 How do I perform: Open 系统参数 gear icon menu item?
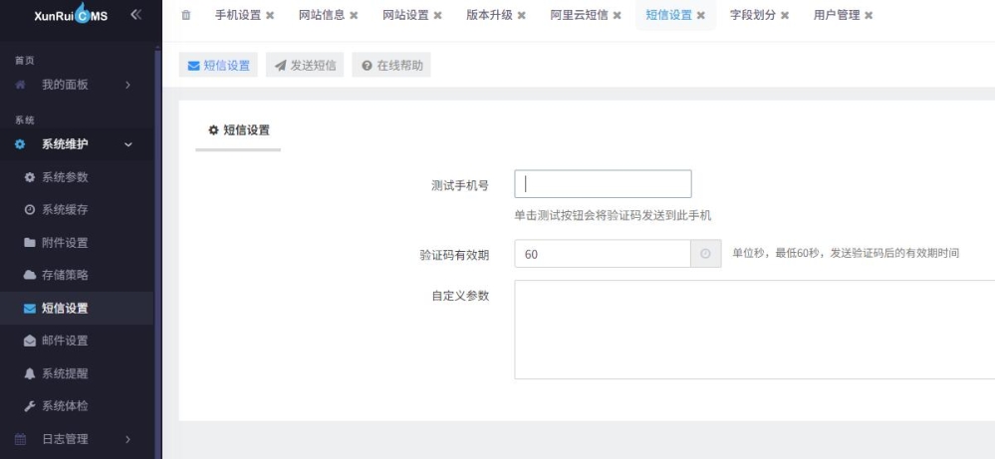point(64,177)
